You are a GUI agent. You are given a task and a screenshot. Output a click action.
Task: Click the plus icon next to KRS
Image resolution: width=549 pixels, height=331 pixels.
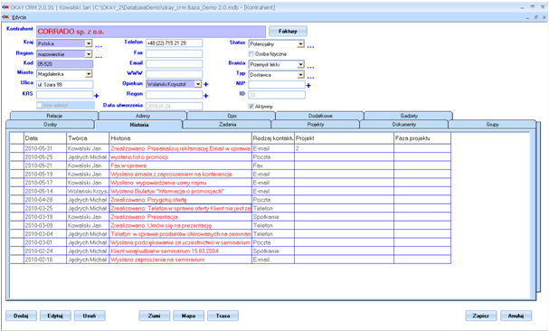click(97, 96)
